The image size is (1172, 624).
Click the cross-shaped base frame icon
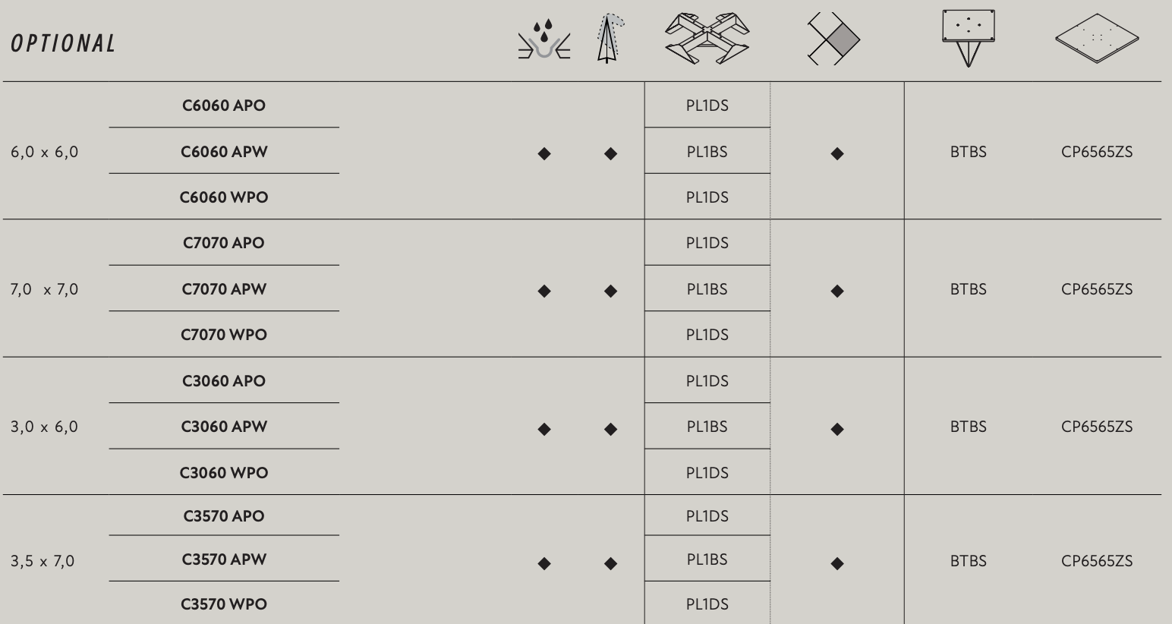click(x=707, y=38)
